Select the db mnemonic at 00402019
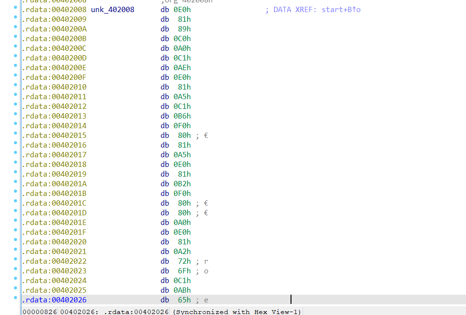The width and height of the screenshot is (466, 315). coord(165,174)
